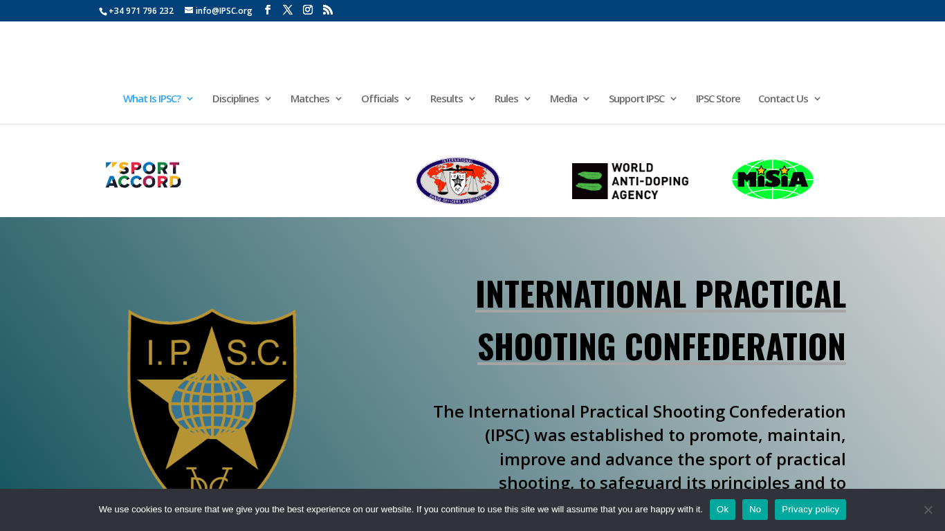This screenshot has height=531, width=945.
Task: Open the IPSC Store menu item
Action: [x=717, y=99]
